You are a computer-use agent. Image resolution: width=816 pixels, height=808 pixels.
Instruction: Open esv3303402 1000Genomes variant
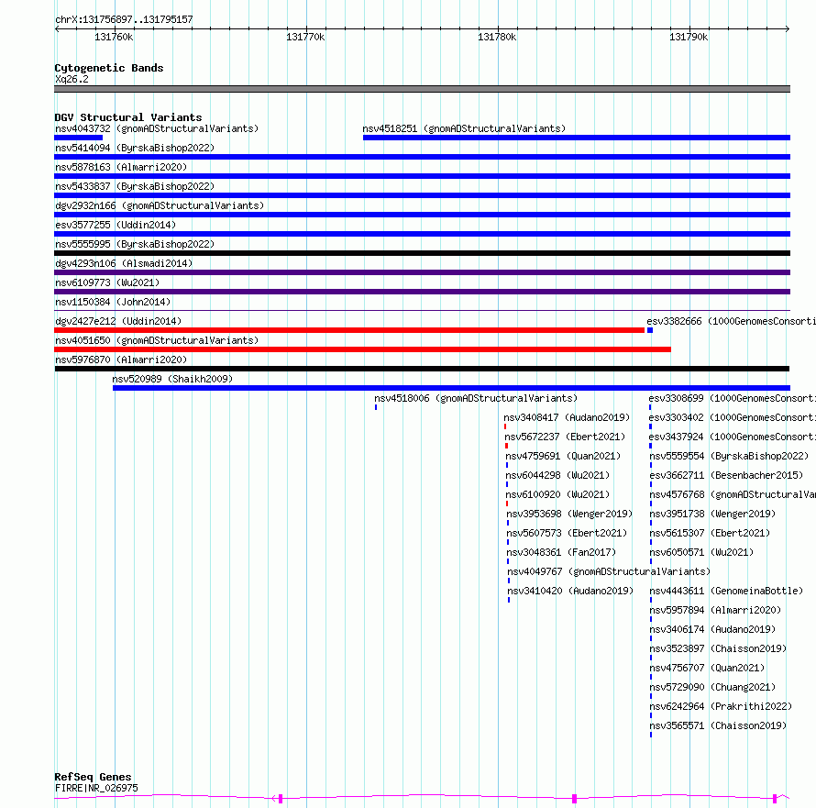coord(732,417)
